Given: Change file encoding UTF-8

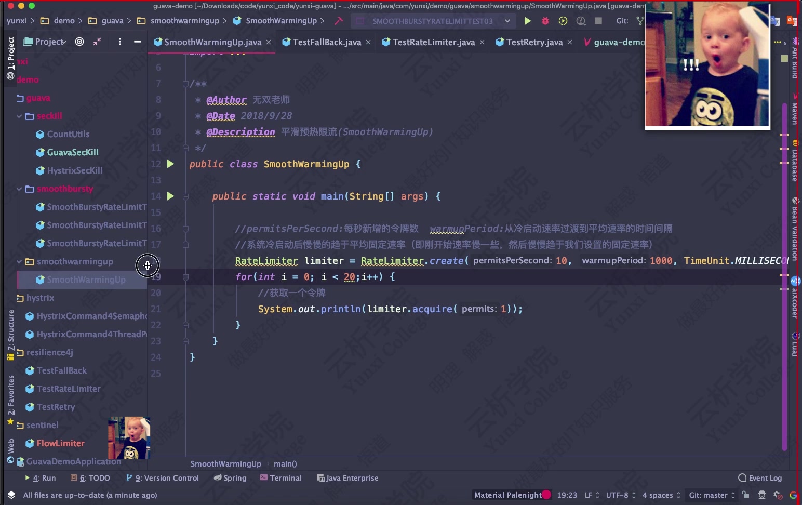Looking at the screenshot, I should (x=621, y=495).
